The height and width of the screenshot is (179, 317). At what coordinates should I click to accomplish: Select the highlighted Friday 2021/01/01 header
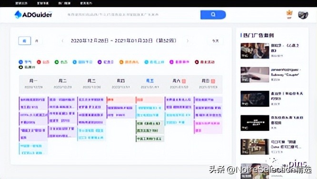(150, 84)
